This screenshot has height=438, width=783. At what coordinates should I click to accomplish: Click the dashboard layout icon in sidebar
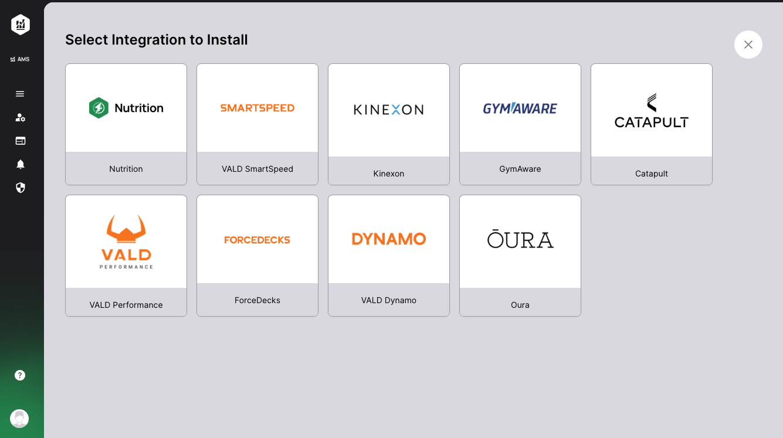pos(20,141)
